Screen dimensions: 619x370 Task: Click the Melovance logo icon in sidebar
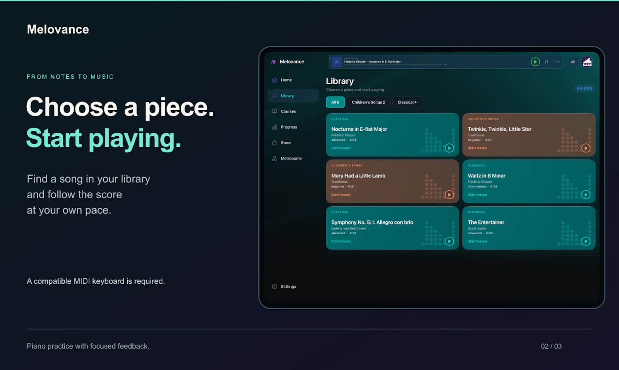point(273,61)
